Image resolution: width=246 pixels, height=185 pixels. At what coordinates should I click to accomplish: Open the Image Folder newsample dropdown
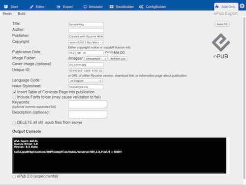[x=96, y=59]
